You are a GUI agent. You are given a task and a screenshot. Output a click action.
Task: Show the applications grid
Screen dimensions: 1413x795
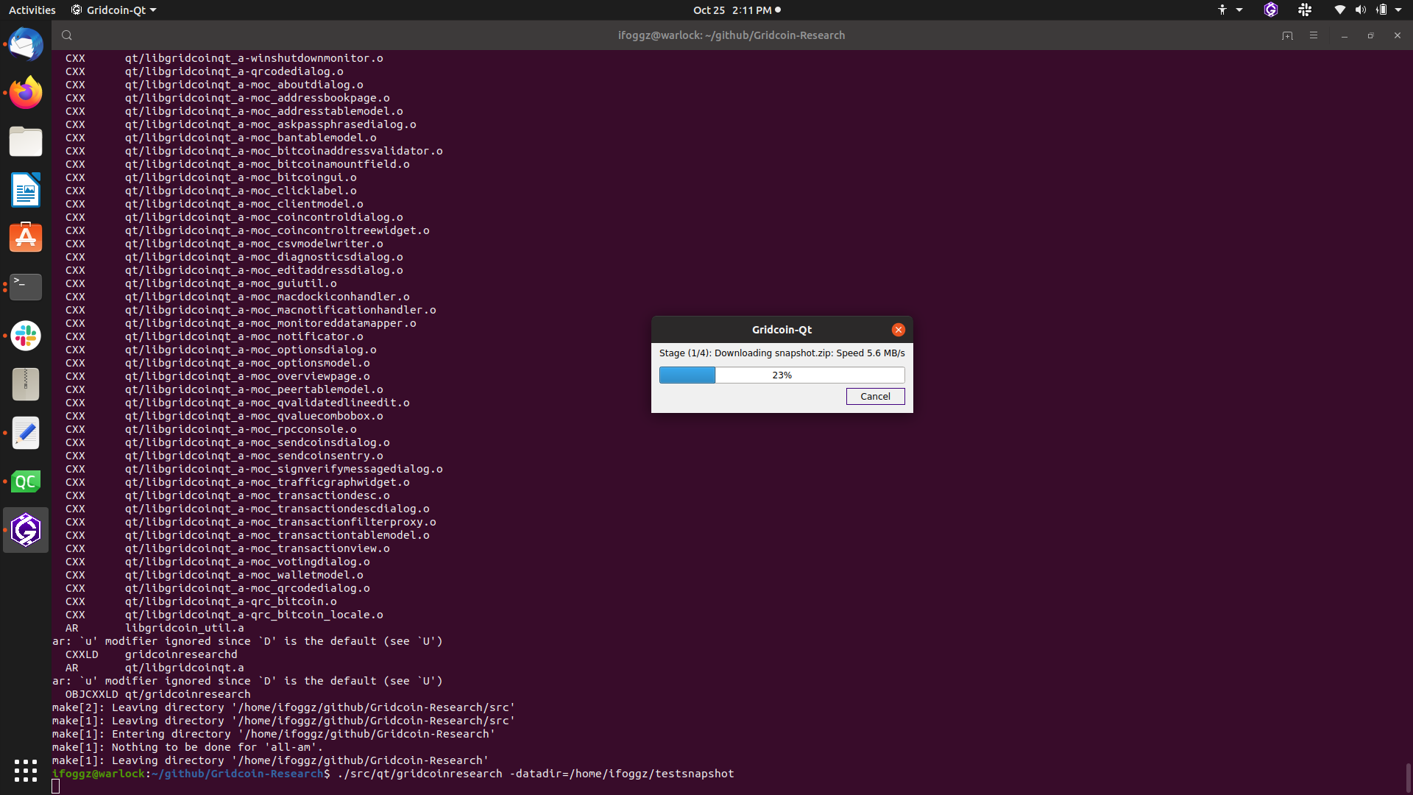(26, 770)
